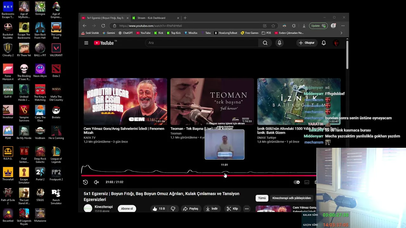
Task: Go to the YouTube home logo
Action: coord(104,43)
